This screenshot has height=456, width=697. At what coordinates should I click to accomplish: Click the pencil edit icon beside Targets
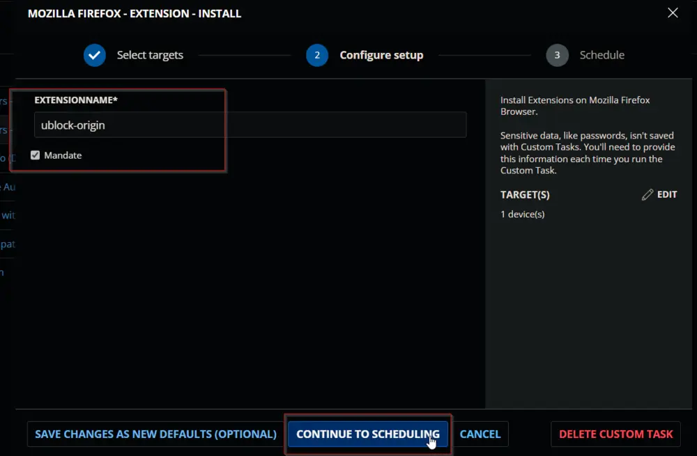648,194
